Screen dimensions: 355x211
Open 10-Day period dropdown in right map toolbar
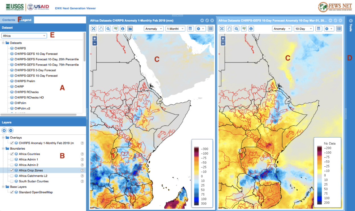tap(304, 29)
